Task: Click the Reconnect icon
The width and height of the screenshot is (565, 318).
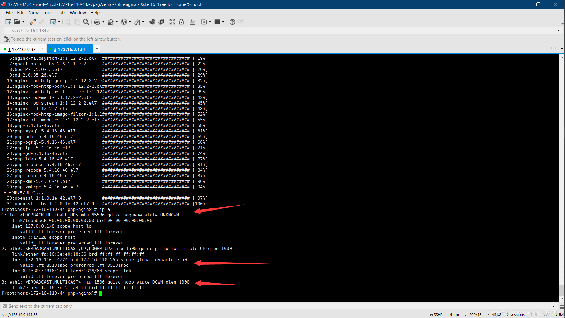Action: (x=33, y=22)
